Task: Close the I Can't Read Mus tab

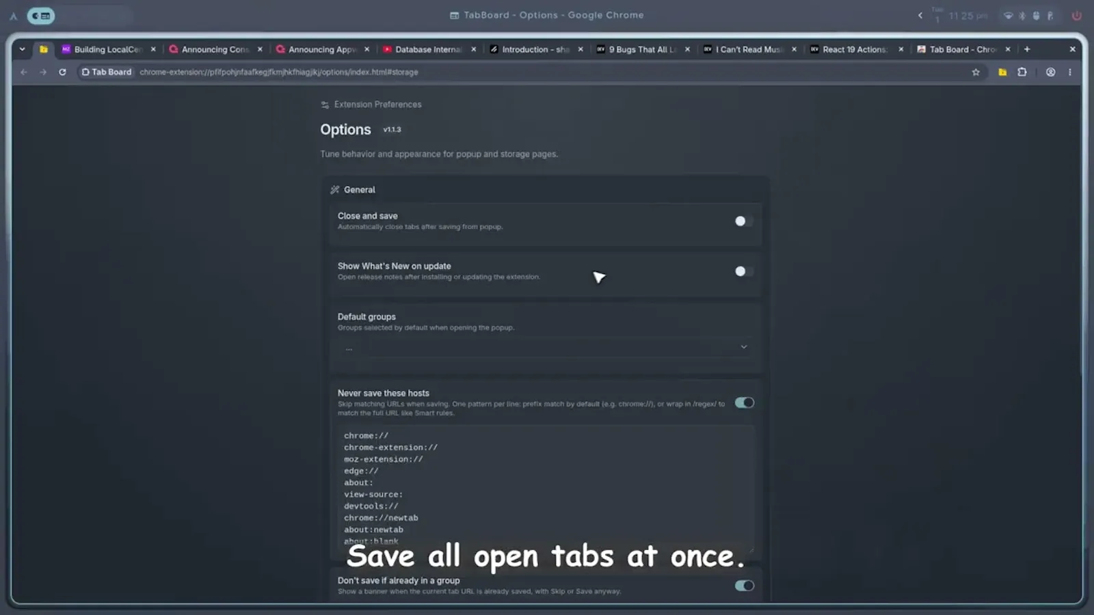Action: coord(794,49)
